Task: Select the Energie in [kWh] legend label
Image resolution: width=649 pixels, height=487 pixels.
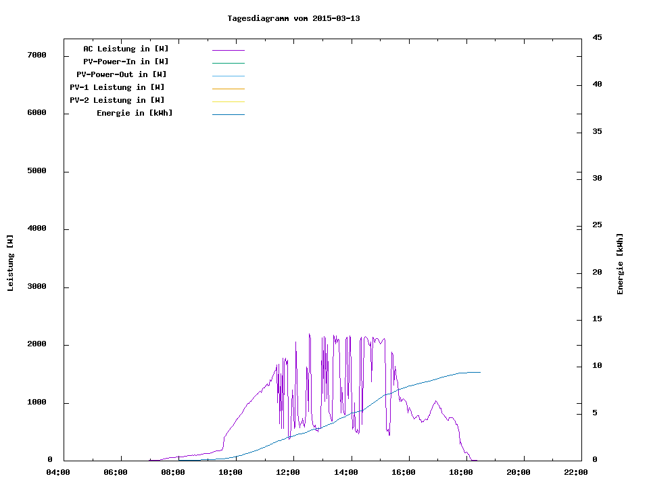Action: pyautogui.click(x=135, y=113)
